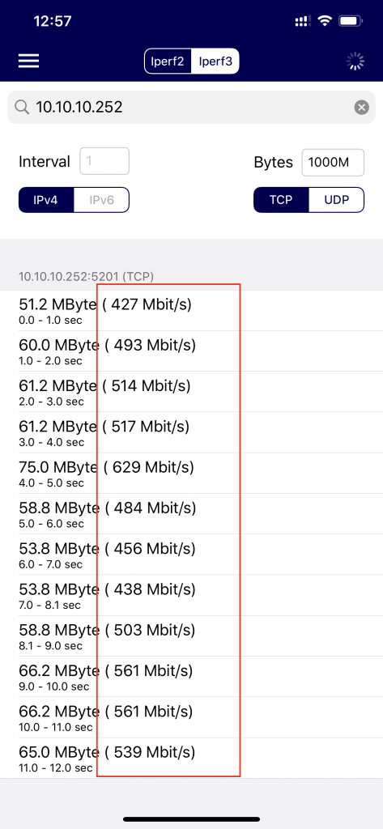This screenshot has height=829, width=383.
Task: Tap the loading spinner icon
Action: point(355,62)
